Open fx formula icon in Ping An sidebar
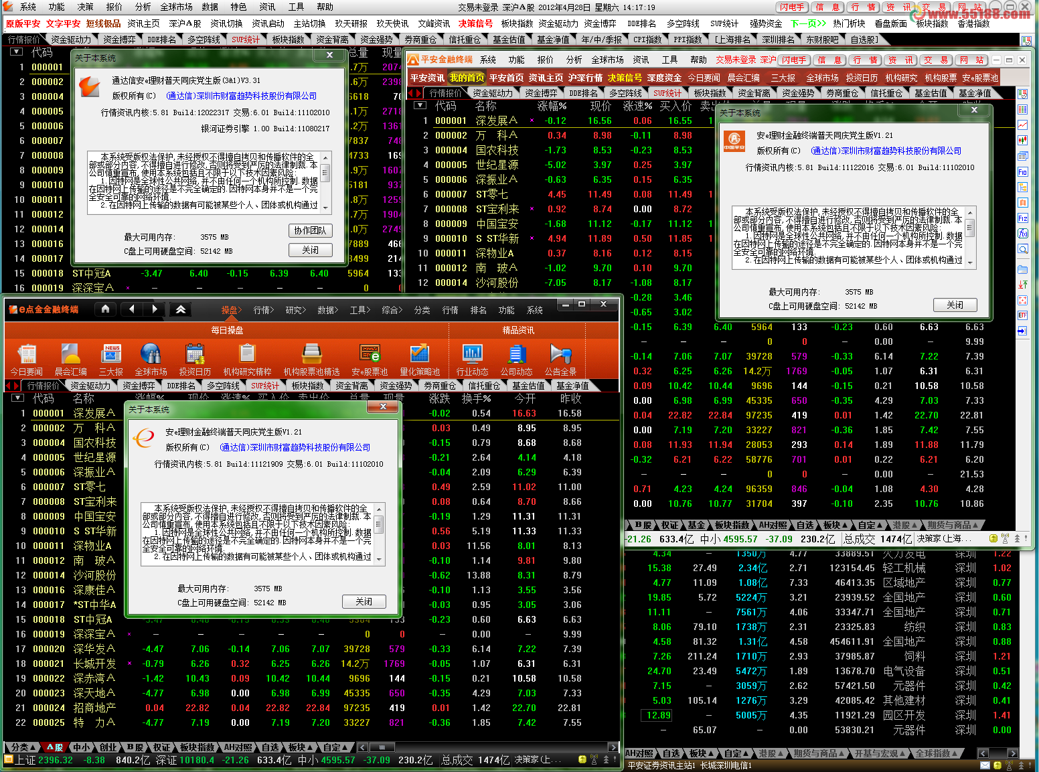 1022,234
